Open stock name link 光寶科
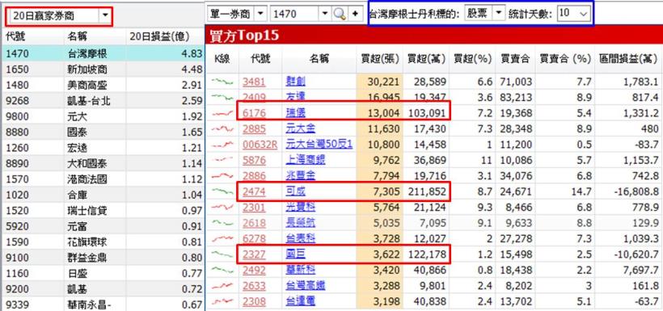 (301, 208)
